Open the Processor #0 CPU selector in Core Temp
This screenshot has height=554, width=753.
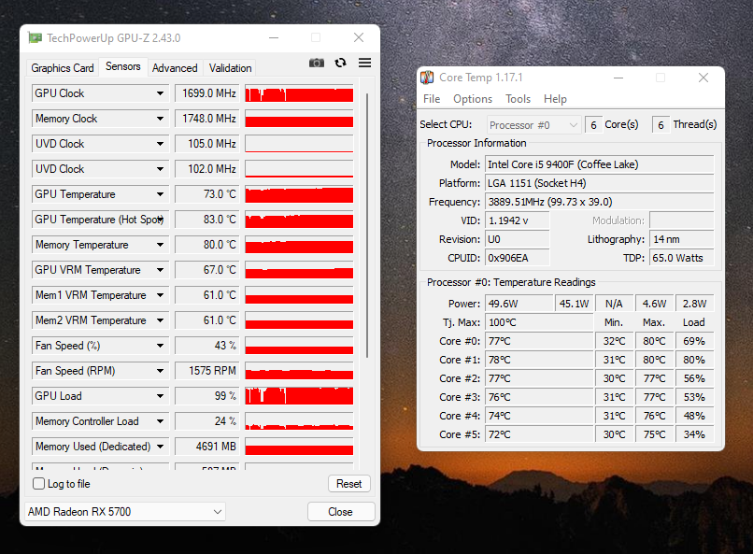click(533, 125)
